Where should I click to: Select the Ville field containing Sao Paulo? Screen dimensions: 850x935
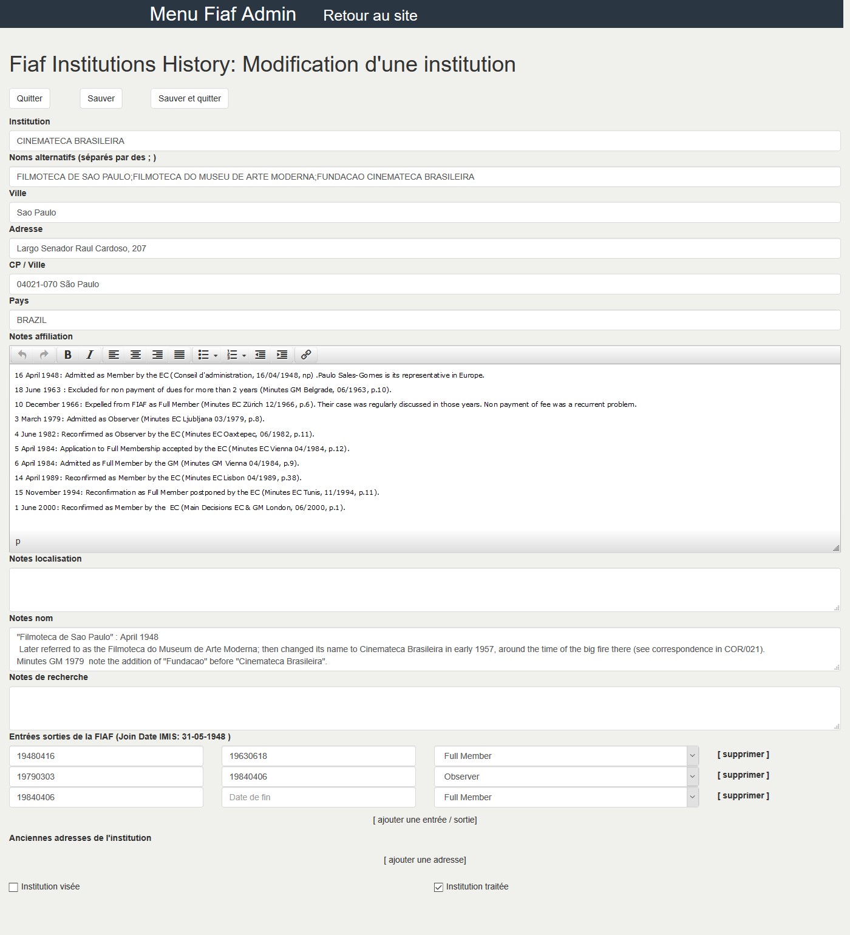[x=425, y=212]
